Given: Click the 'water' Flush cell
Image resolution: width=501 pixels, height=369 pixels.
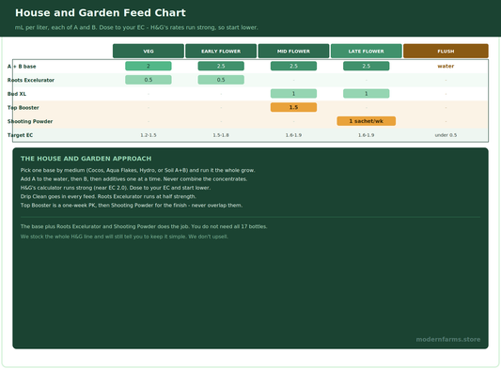Looking at the screenshot, I should click(446, 66).
